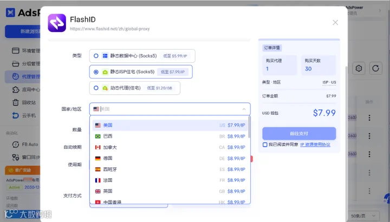Viewport: 390px width, 222px height.
Task: Click the 低至 $1.20/GB price tag
Action: point(159,88)
